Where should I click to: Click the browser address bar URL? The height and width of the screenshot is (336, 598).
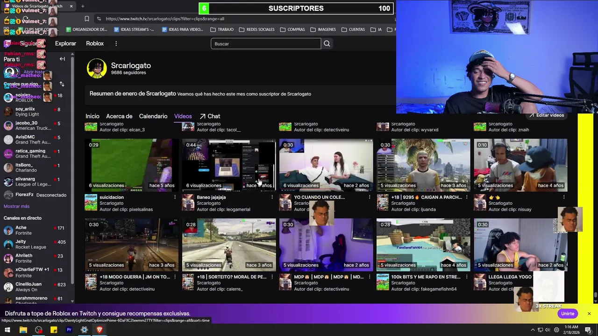pos(165,19)
